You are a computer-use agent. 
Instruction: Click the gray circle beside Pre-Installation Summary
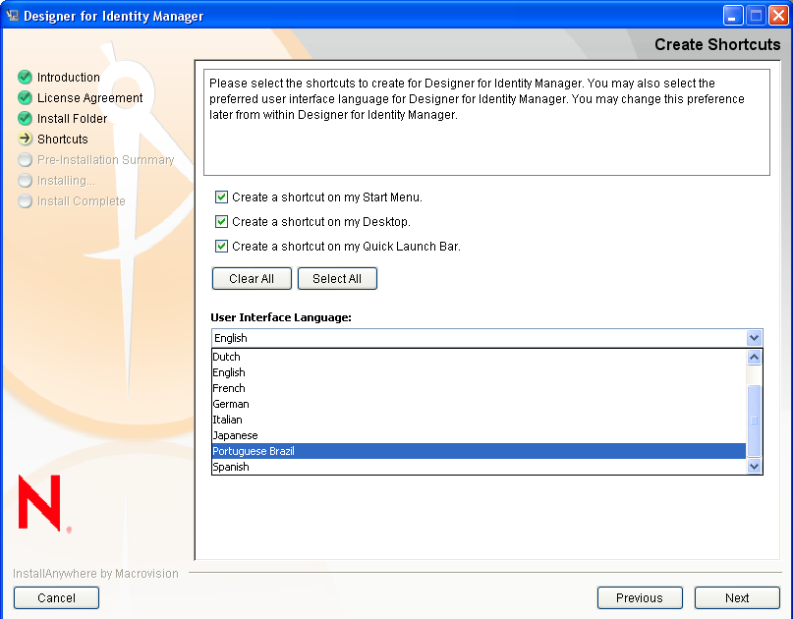(x=25, y=159)
